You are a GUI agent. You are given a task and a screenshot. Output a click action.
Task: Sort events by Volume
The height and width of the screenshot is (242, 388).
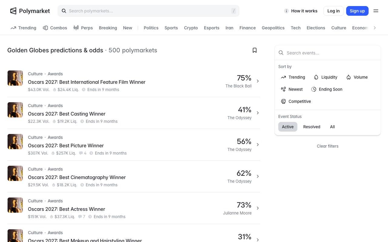[x=357, y=77]
